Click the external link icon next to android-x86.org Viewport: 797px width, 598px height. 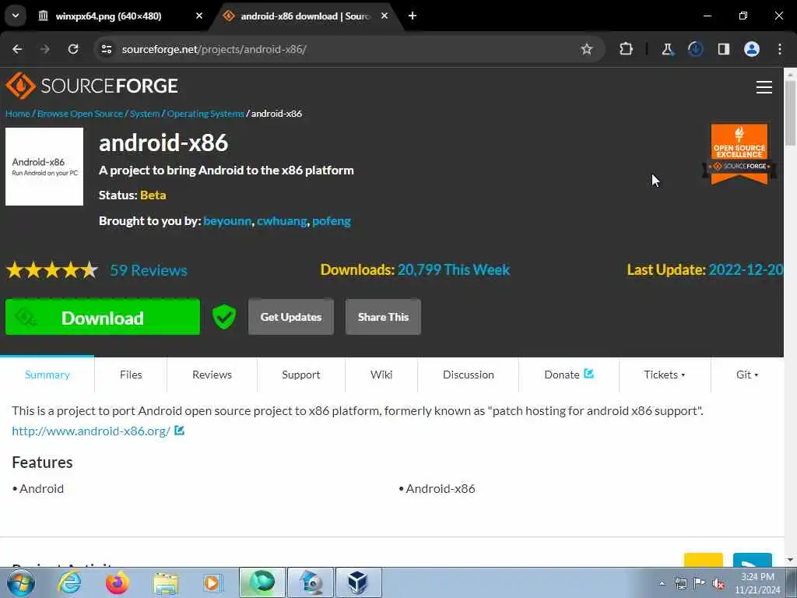179,431
